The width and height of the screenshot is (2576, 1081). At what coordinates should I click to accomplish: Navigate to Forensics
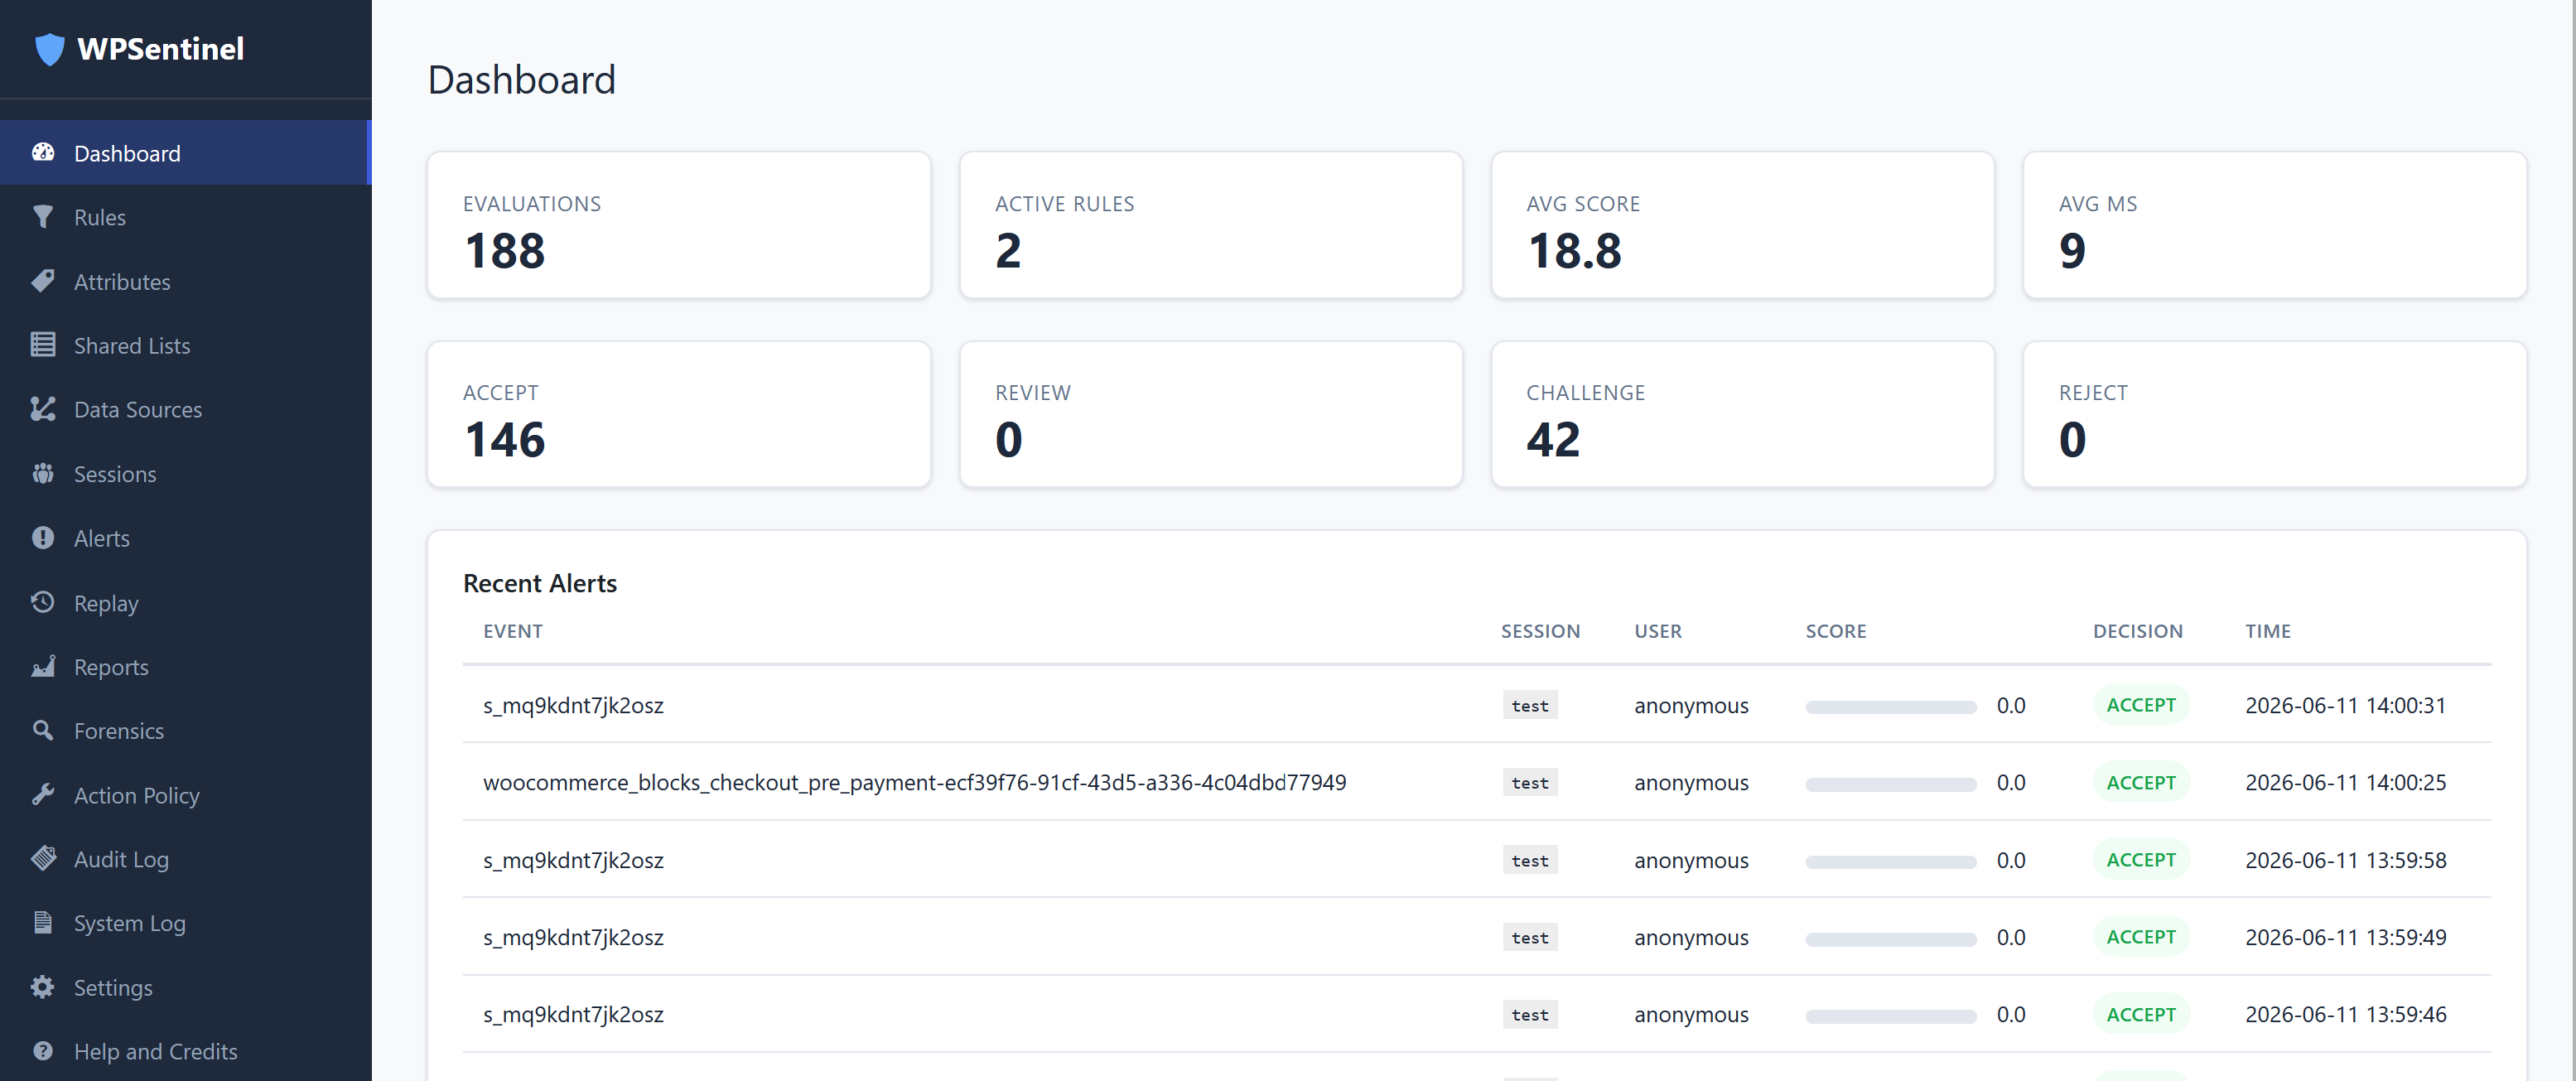pyautogui.click(x=185, y=730)
